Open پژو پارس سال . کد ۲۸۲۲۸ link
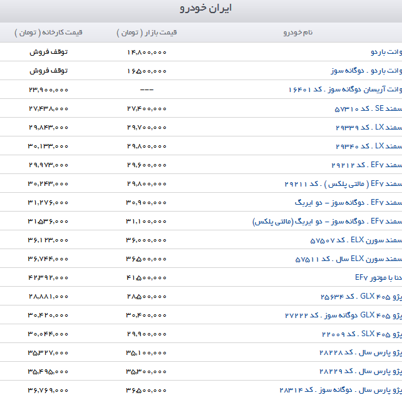 pos(361,352)
